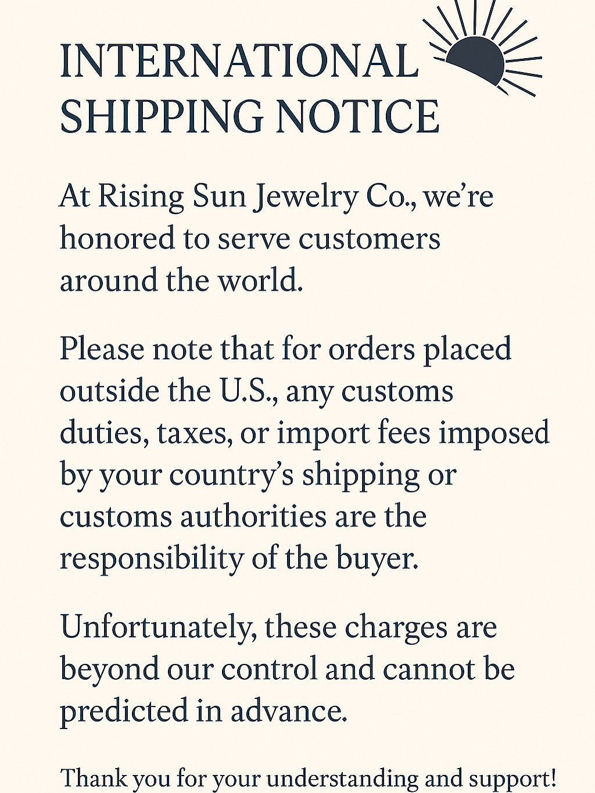Click the words "these charges are"
The height and width of the screenshot is (793, 595).
pyautogui.click(x=381, y=627)
